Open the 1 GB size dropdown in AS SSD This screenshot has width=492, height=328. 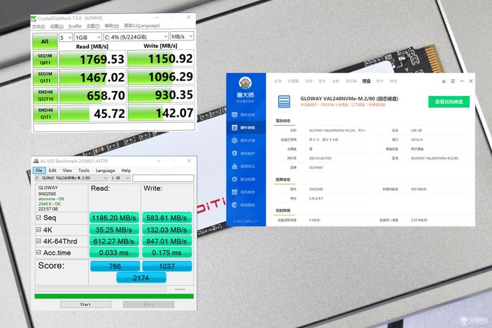pyautogui.click(x=121, y=178)
